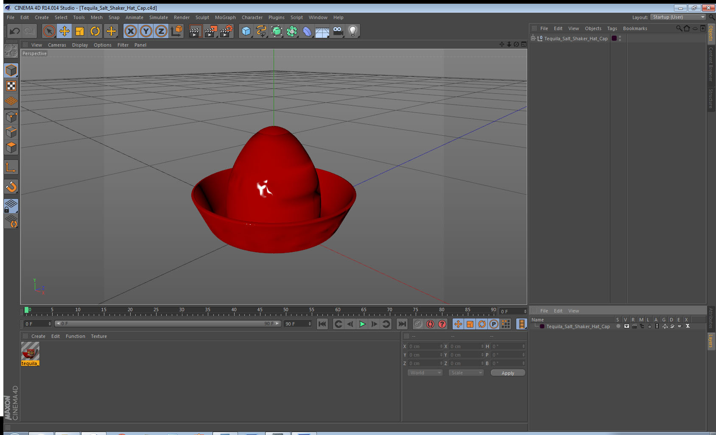Click the X position input field
716x435 pixels.
click(425, 346)
